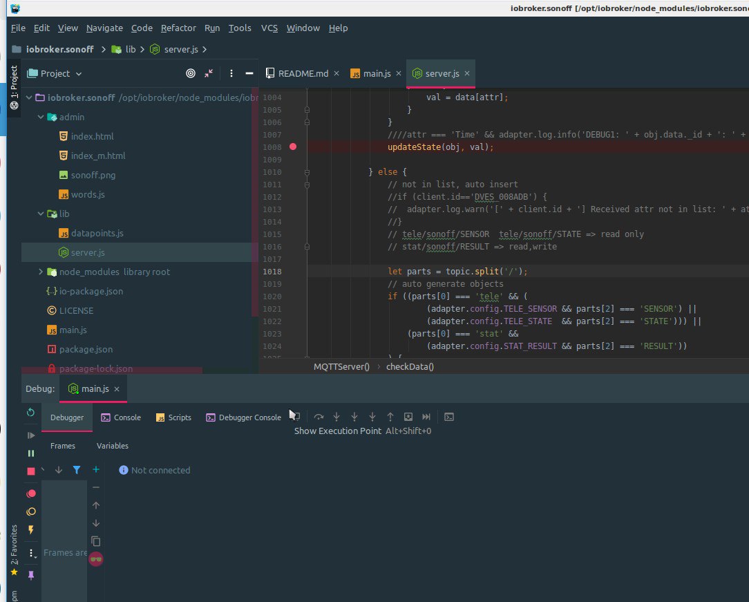The width and height of the screenshot is (749, 602).
Task: Collapse the admin folder
Action: pos(41,117)
